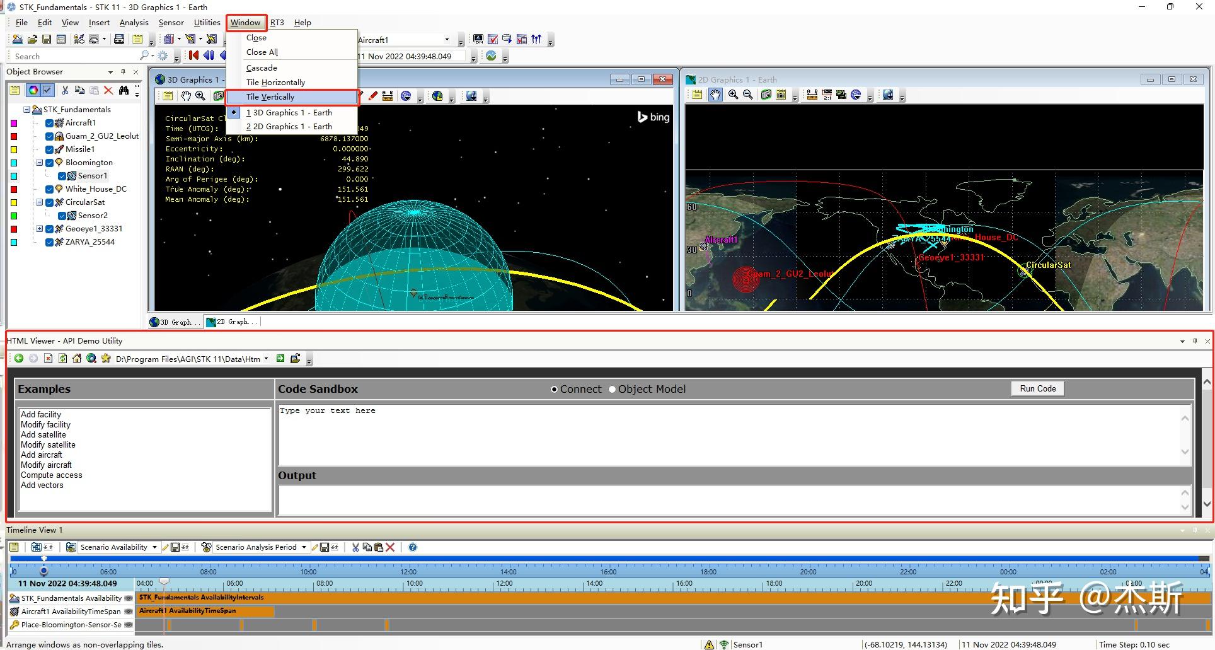The image size is (1215, 650).
Task: Click the help icon in Timeline View toolbar
Action: [413, 547]
